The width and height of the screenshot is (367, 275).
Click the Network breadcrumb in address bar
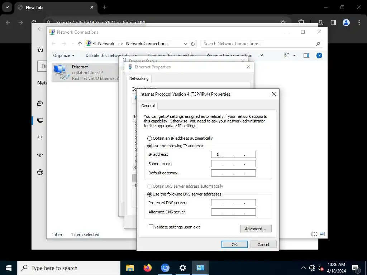(108, 44)
